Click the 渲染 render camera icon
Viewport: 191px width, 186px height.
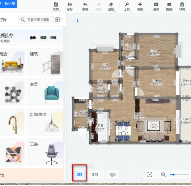(x=156, y=7)
